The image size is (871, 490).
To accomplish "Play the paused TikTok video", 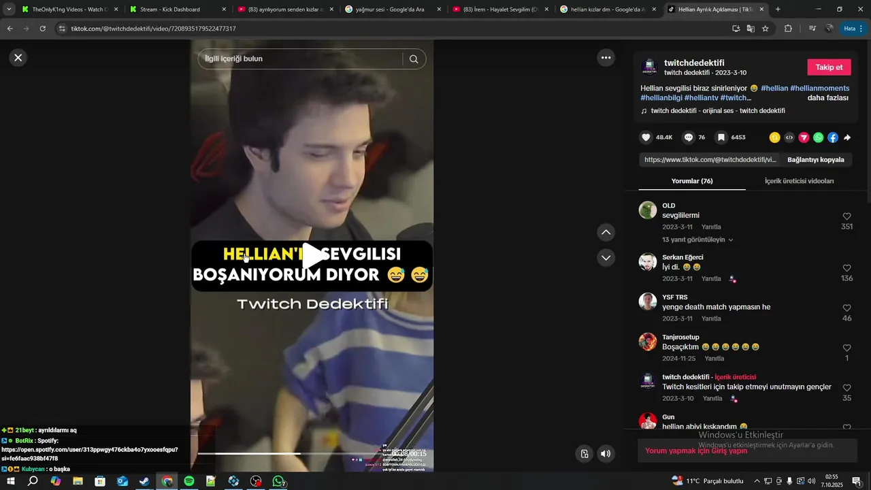I will pyautogui.click(x=312, y=256).
